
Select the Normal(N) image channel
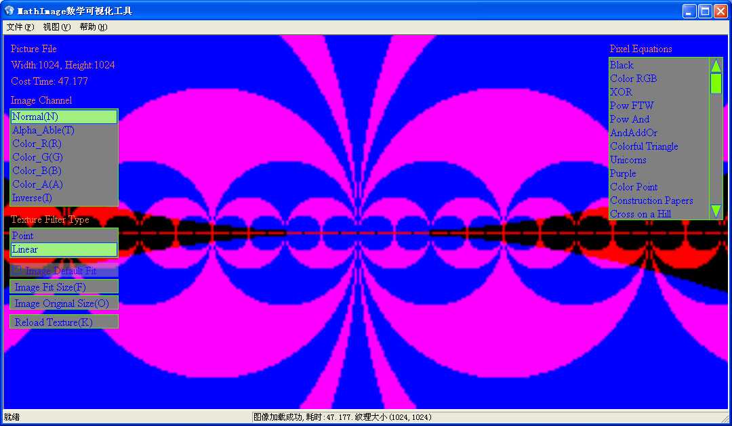[x=64, y=116]
